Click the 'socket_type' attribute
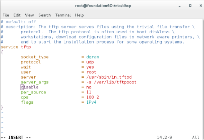 pos(35,57)
